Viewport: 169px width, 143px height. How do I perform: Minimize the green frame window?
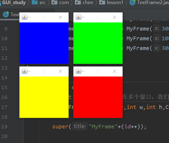pyautogui.click(x=83, y=17)
